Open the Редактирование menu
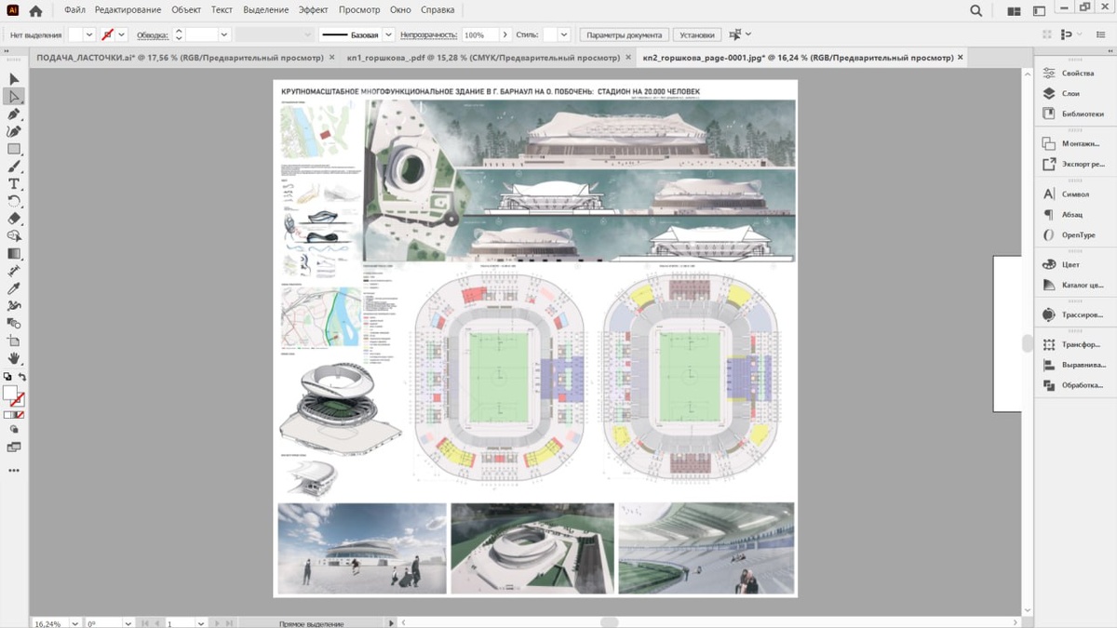 128,10
